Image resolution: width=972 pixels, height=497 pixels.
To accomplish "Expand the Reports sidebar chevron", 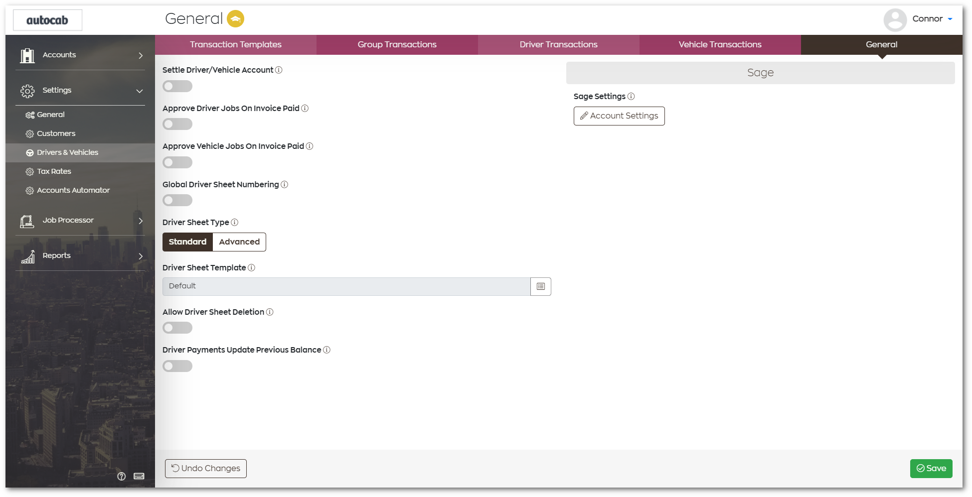I will click(141, 256).
